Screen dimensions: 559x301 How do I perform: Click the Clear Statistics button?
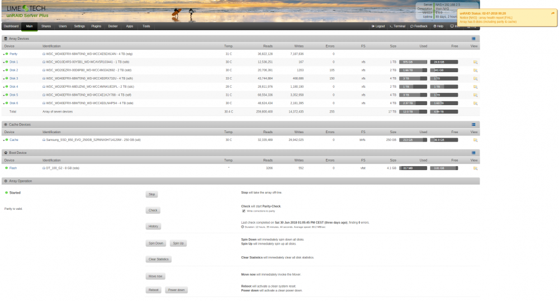(159, 259)
